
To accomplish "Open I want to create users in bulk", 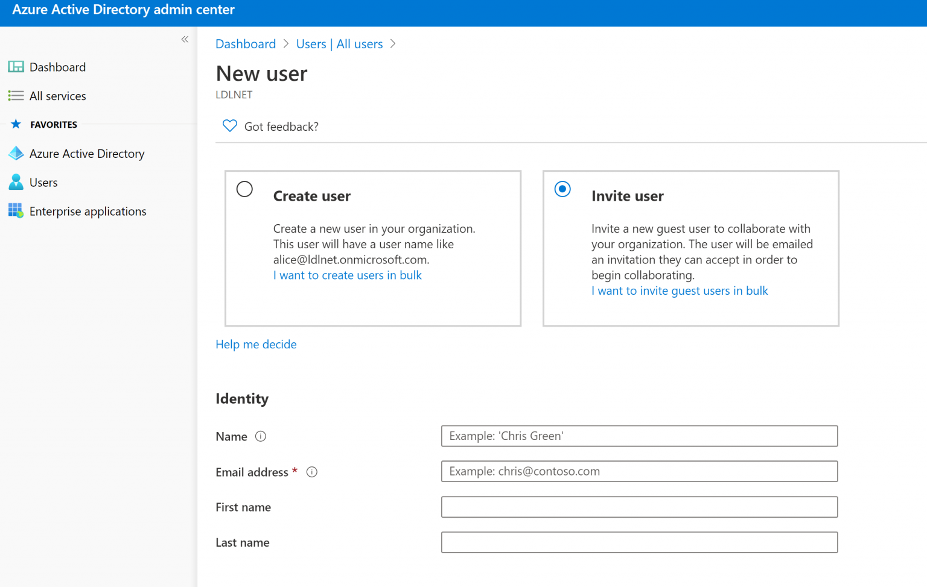I will coord(347,275).
